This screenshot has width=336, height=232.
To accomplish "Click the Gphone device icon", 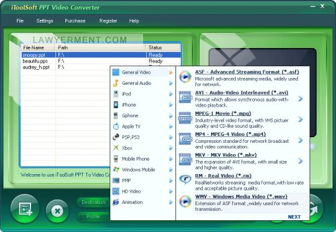I will click(x=116, y=115).
